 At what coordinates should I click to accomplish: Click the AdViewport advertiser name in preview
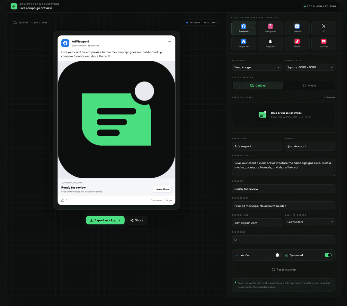(81, 41)
